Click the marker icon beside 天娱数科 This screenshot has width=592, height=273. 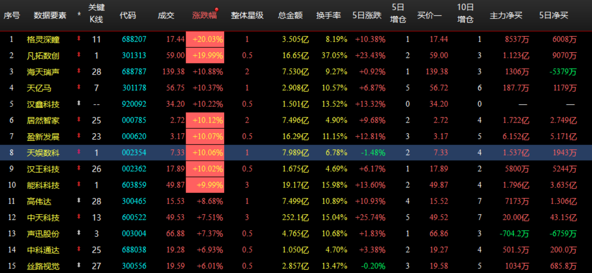click(x=78, y=152)
